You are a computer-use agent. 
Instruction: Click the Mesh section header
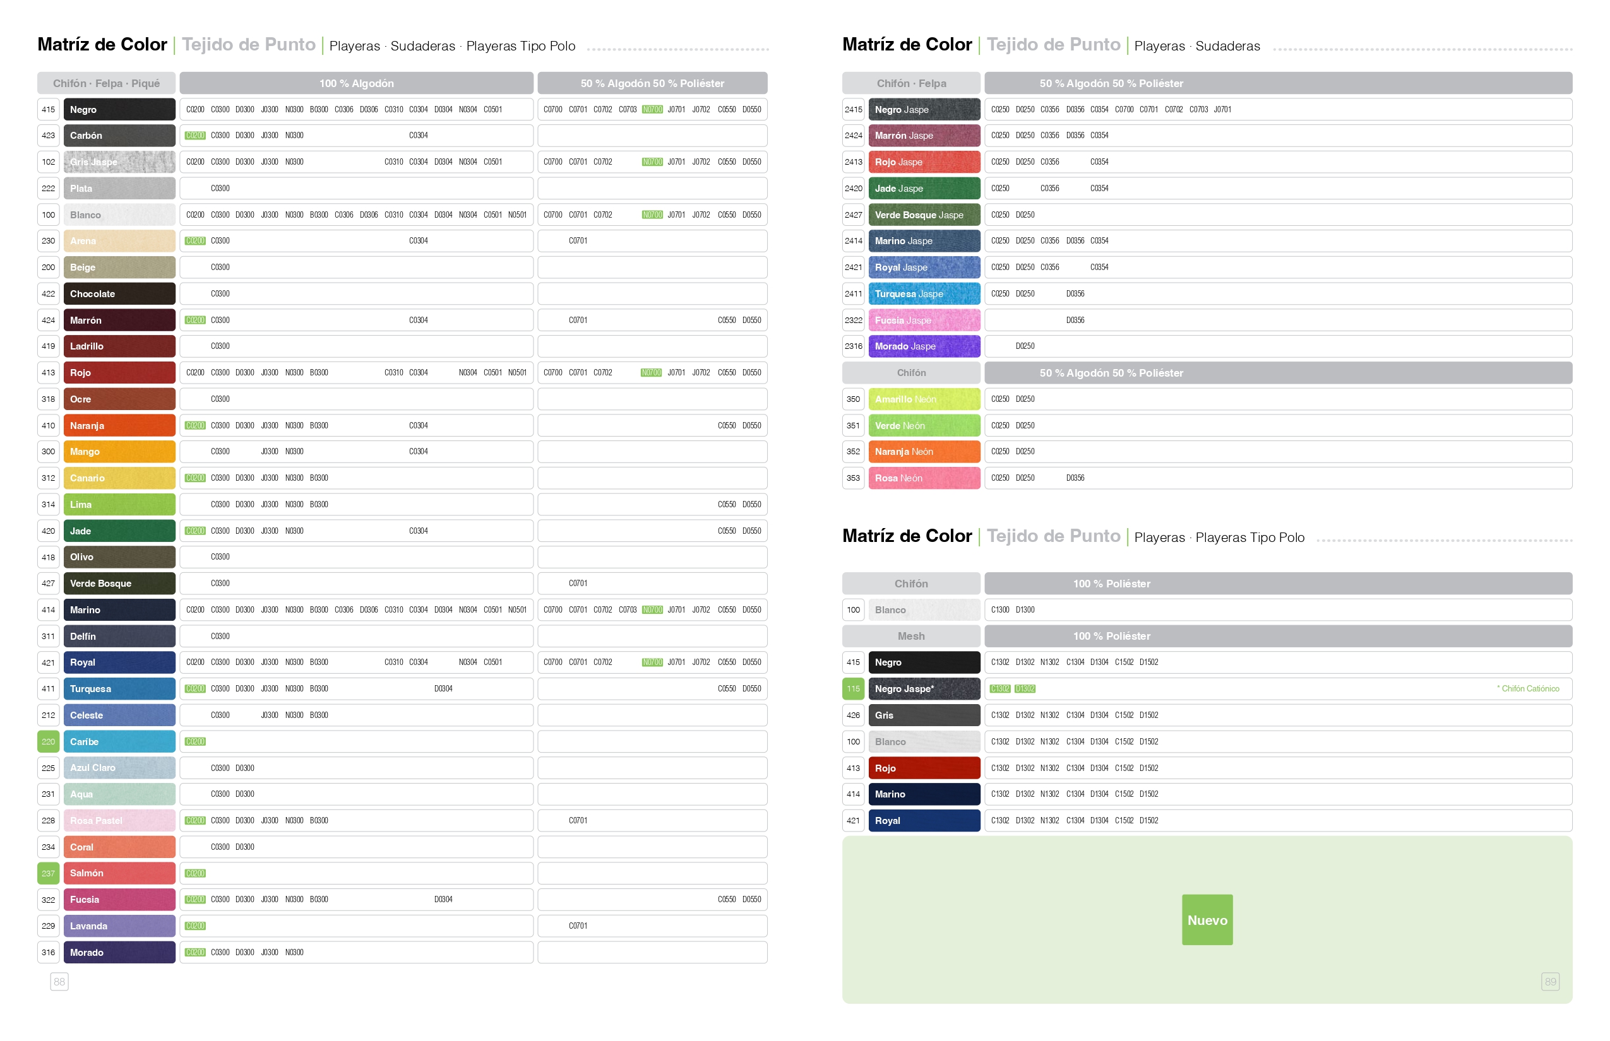(x=910, y=636)
